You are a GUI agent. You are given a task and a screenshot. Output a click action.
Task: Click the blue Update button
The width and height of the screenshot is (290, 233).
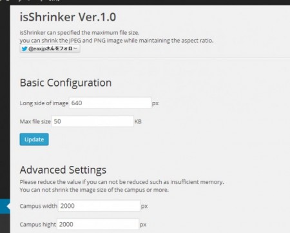point(34,139)
